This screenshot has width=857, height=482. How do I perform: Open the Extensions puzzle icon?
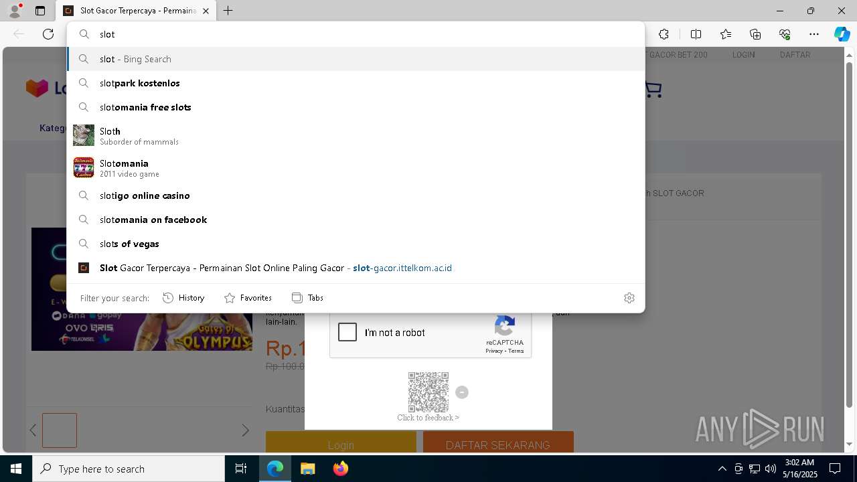(664, 34)
